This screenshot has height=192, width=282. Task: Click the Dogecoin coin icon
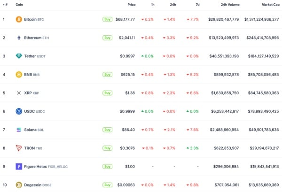click(x=19, y=185)
